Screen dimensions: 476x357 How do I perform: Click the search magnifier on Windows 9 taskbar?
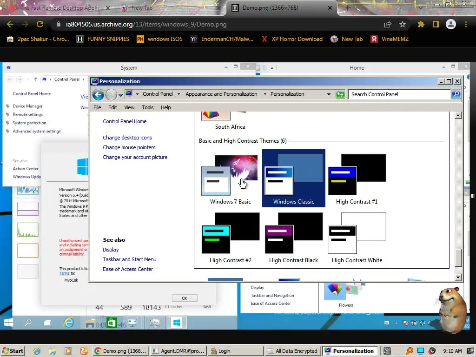pos(28,323)
